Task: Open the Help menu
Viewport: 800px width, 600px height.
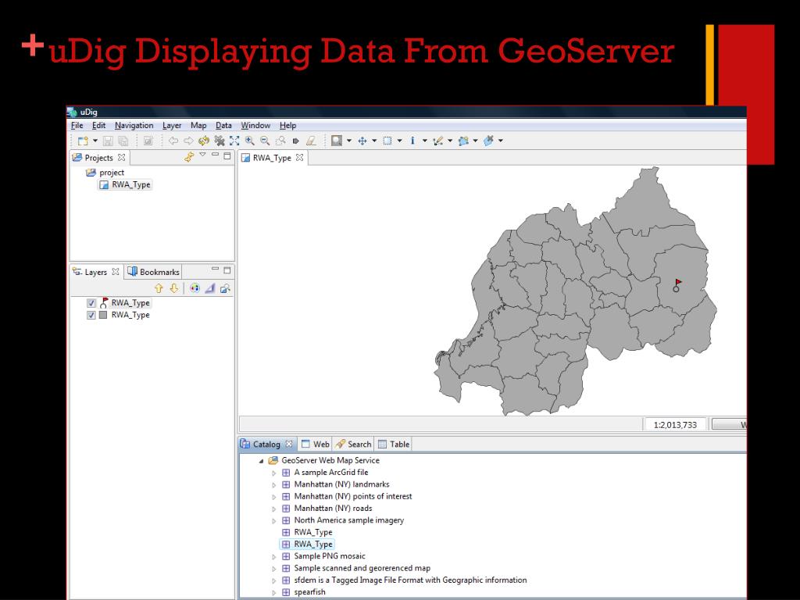Action: tap(287, 126)
